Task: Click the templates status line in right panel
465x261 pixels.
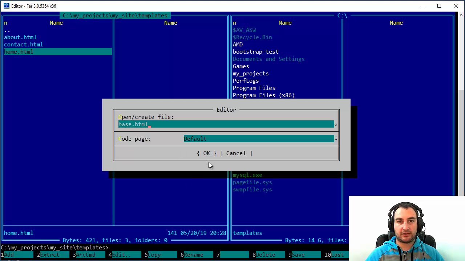Action: pyautogui.click(x=247, y=233)
